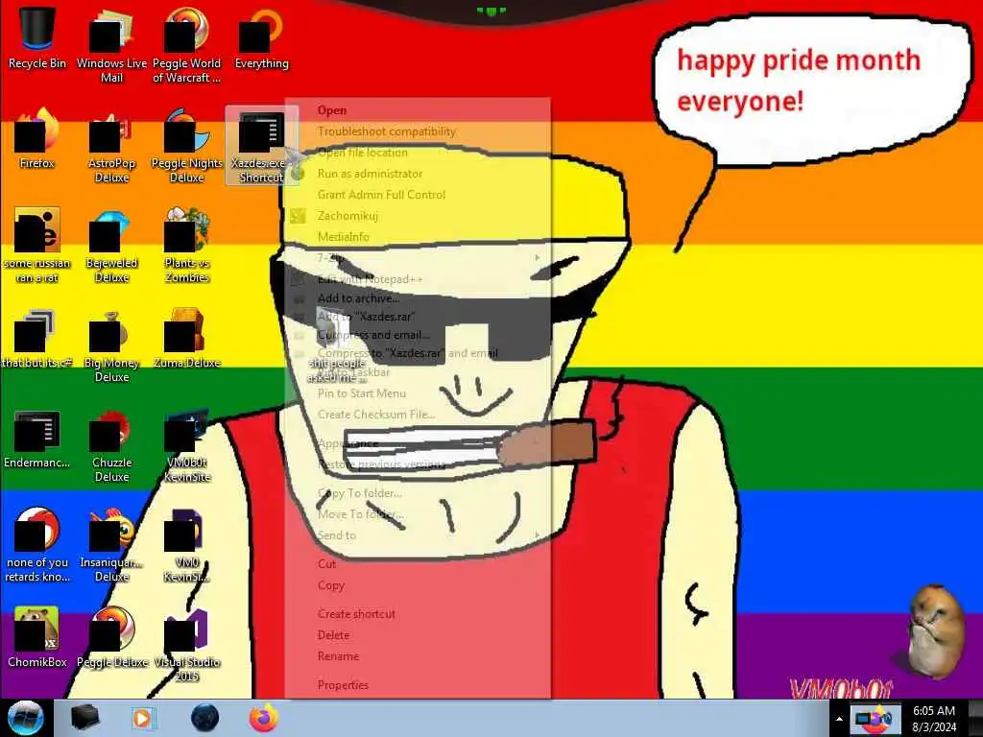Screen dimensions: 983x737
Task: Choose Compress to "Xazdes.rar" and email
Action: coord(418,353)
